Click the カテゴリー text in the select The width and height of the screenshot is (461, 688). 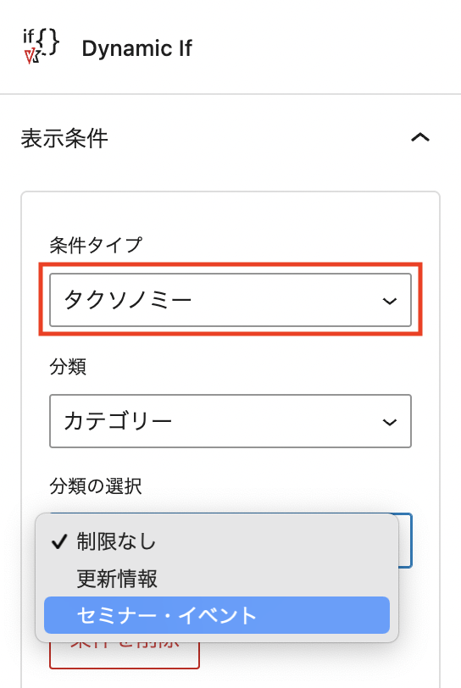coord(118,422)
